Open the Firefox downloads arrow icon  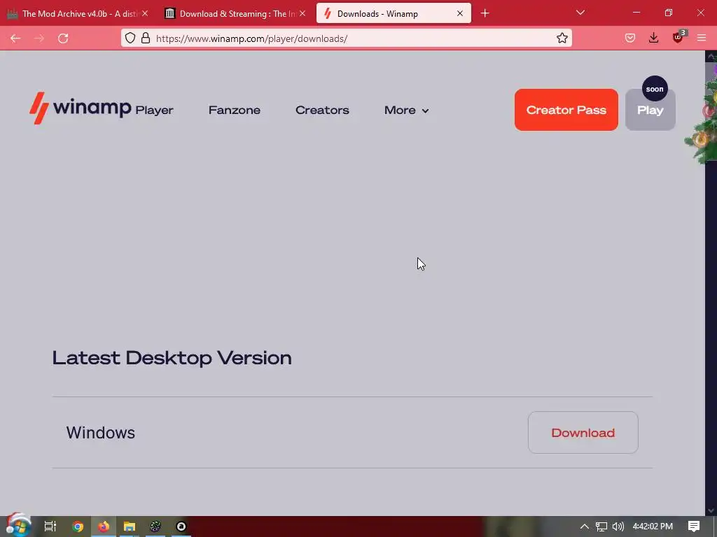point(654,38)
